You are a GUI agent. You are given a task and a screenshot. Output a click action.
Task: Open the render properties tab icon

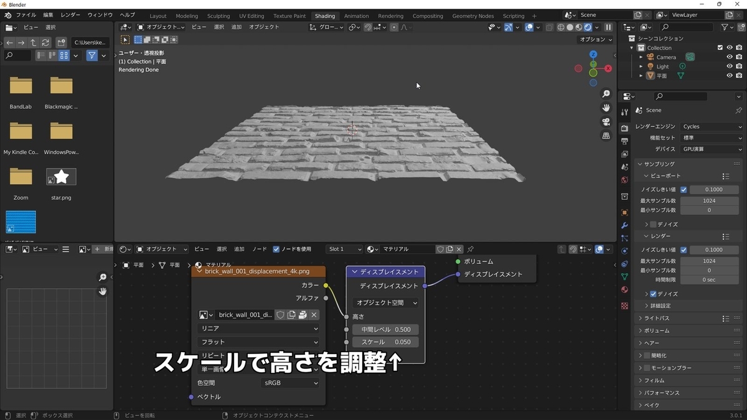pos(624,128)
